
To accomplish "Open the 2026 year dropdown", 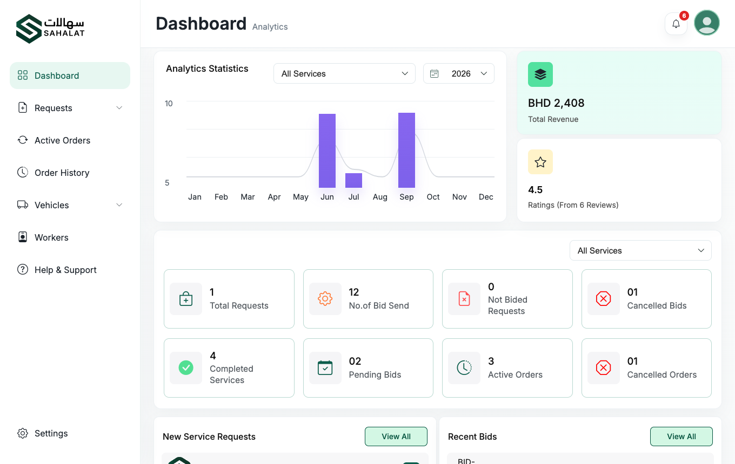I will pos(459,74).
